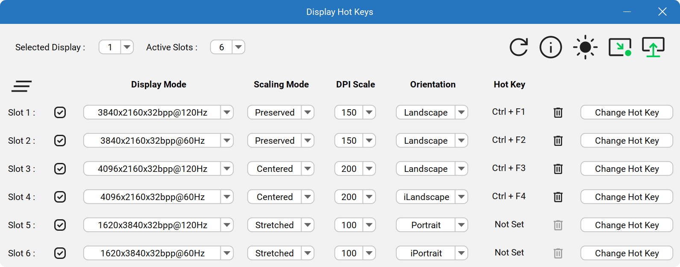This screenshot has width=680, height=267.
Task: Open Slot 3 display mode 4096x2160x32bpp@120Hz dropdown
Action: (158, 169)
